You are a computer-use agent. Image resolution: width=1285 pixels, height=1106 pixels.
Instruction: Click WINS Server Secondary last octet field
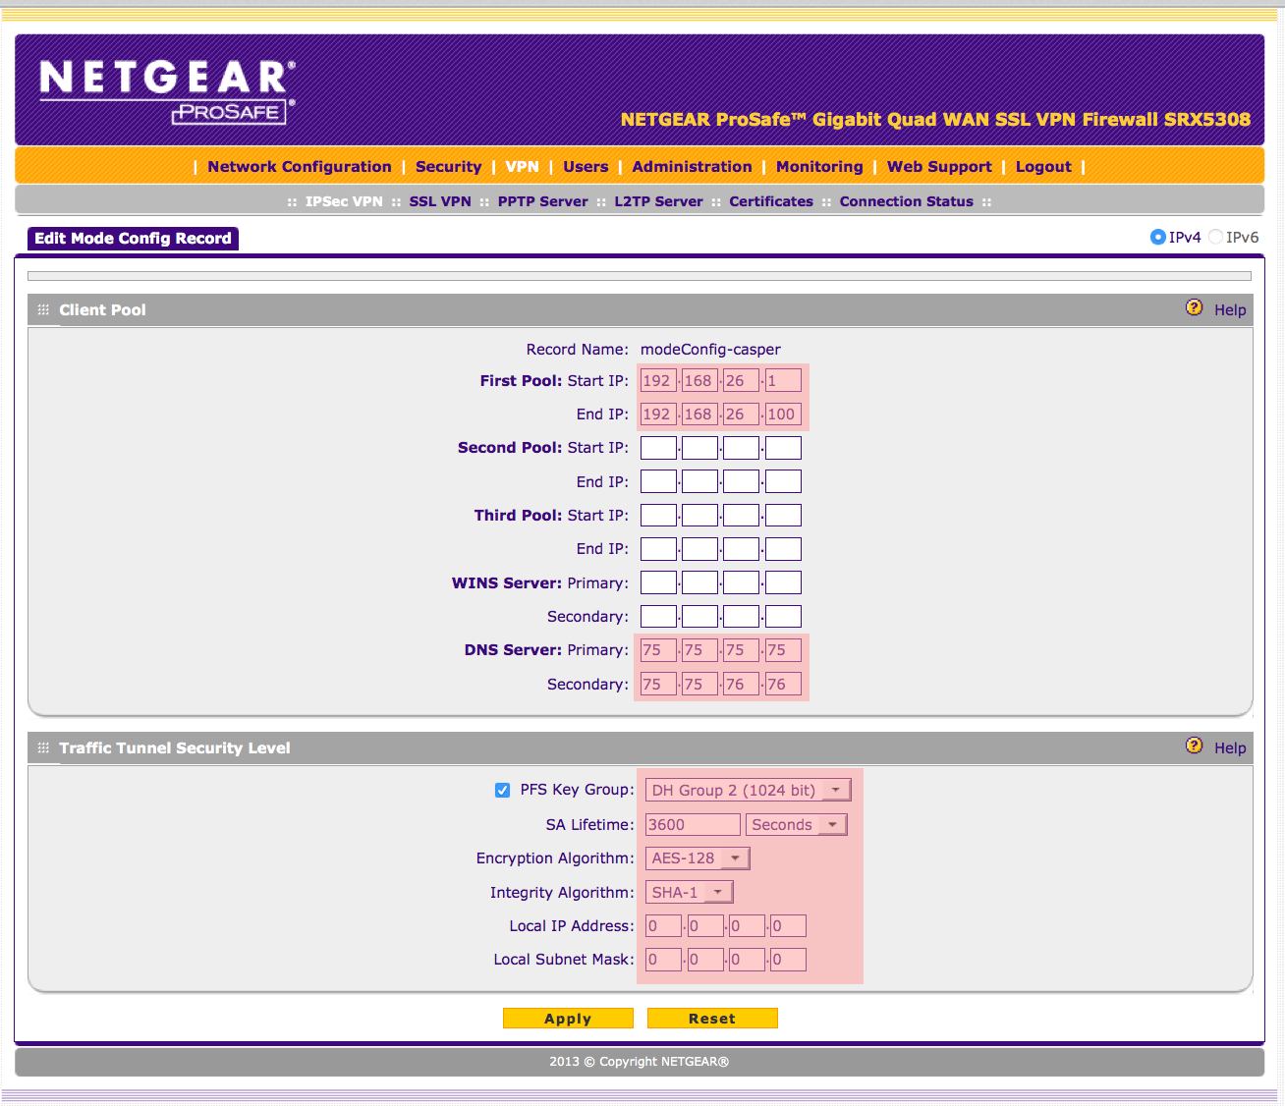coord(783,616)
